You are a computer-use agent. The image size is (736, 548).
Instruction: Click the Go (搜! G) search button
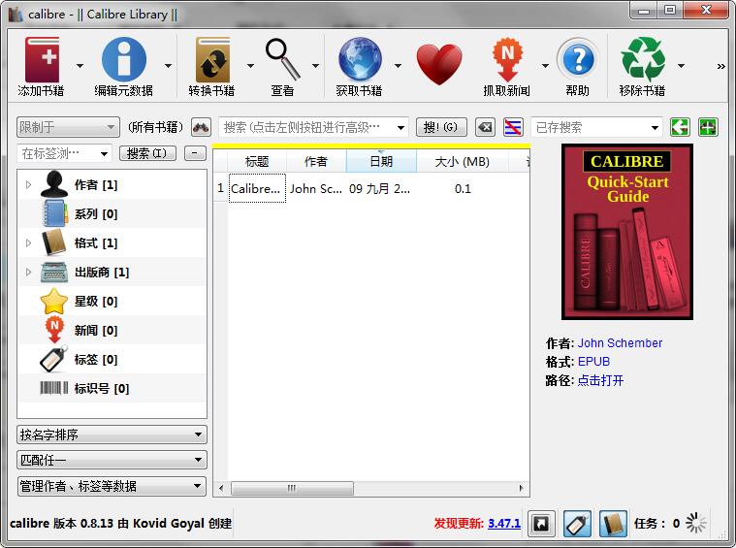[441, 127]
